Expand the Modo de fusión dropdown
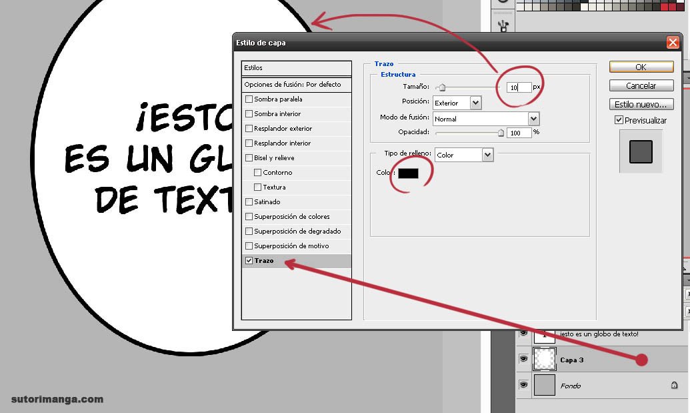This screenshot has width=690, height=413. click(533, 119)
